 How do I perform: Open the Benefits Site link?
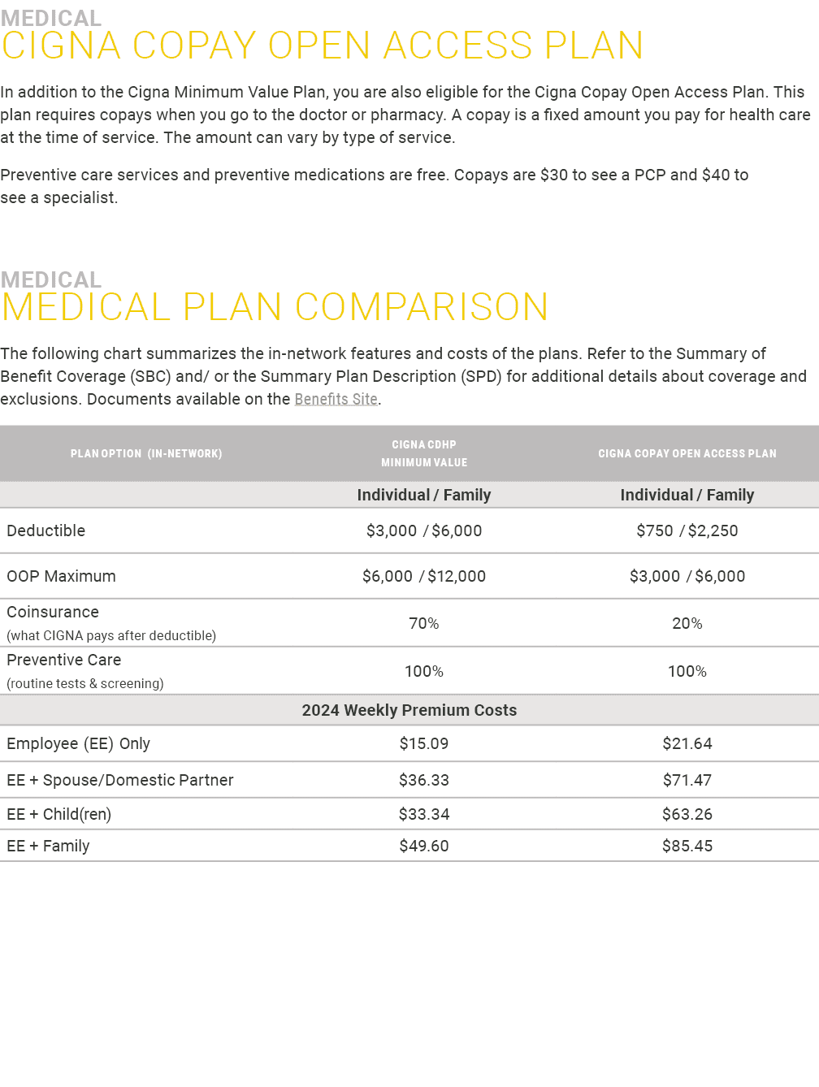coord(336,399)
